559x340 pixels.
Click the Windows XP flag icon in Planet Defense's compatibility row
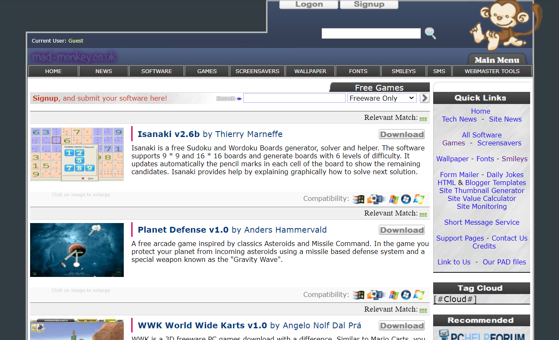(x=393, y=295)
